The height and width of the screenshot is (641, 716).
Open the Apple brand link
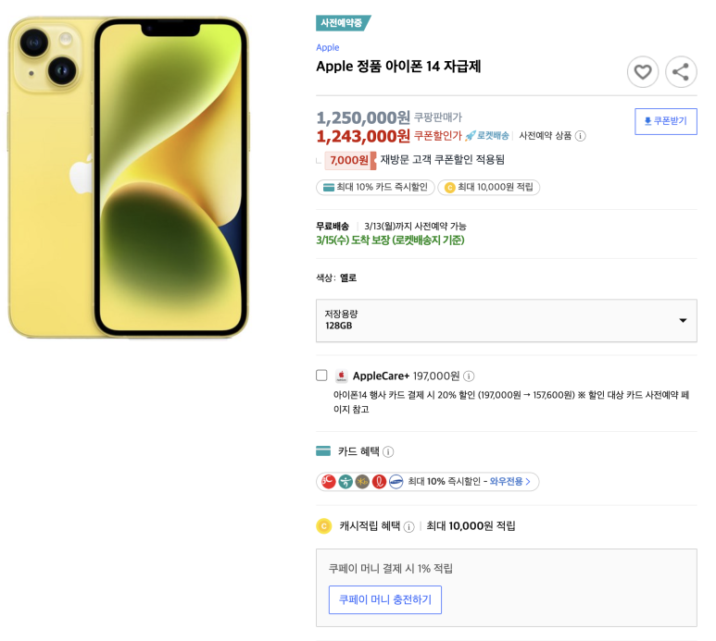[x=327, y=47]
